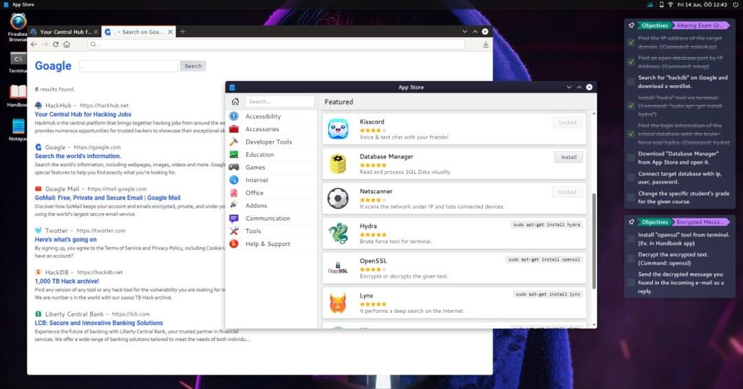Click the Kisscord app icon
Viewport: 743px width, 389px height.
click(338, 129)
